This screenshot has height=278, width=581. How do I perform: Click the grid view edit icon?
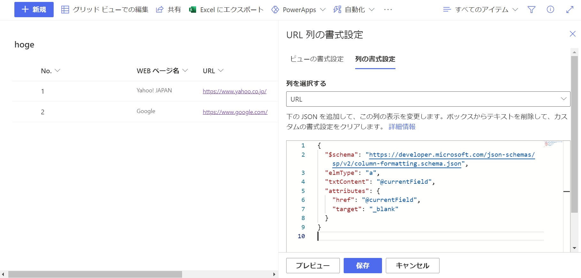[x=65, y=10]
